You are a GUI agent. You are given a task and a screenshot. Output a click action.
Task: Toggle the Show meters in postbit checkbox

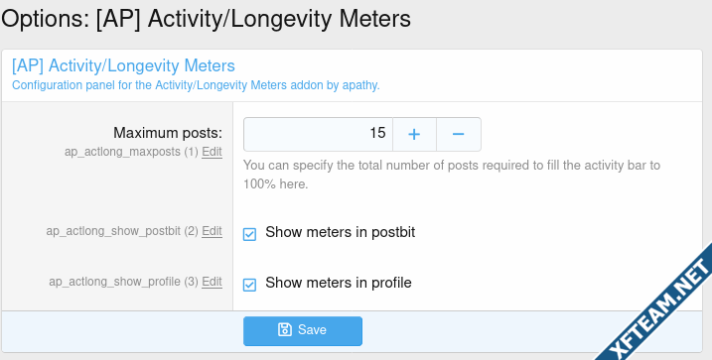(x=249, y=234)
